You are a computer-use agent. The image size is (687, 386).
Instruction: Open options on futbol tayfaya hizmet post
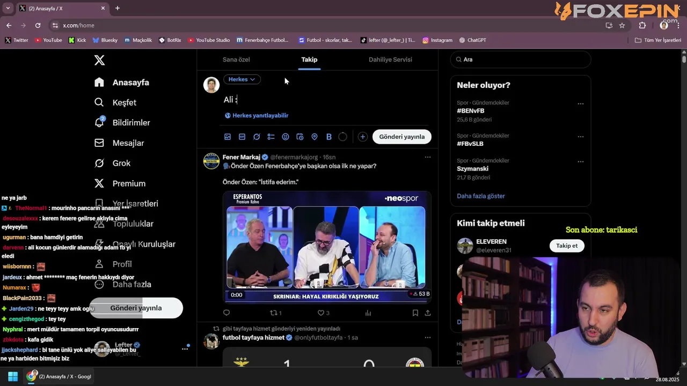point(428,338)
